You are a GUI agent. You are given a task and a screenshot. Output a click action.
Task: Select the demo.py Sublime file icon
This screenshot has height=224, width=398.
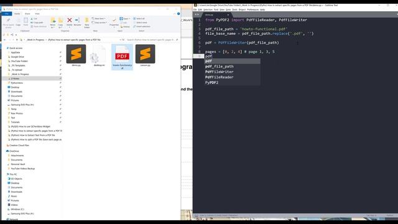point(76,54)
